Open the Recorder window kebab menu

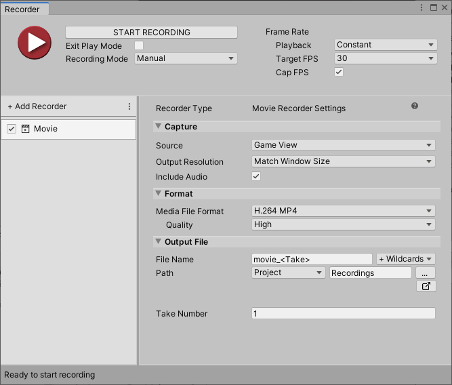(422, 8)
